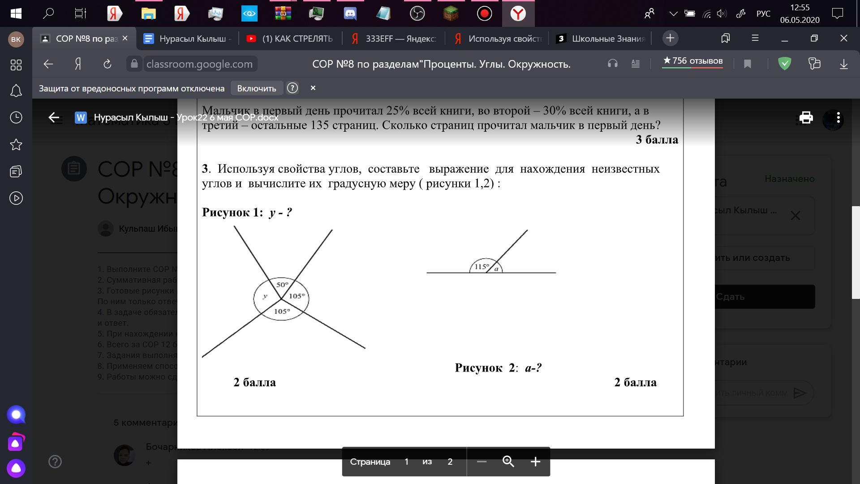This screenshot has width=860, height=484.
Task: Click the print document icon
Action: coord(806,118)
